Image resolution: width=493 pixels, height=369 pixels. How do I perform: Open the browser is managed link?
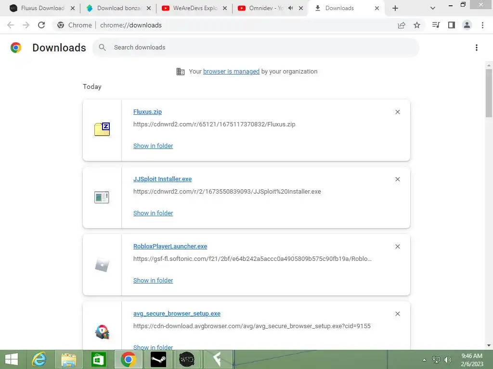click(x=231, y=72)
